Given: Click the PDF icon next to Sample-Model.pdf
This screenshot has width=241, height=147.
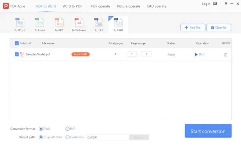Looking at the screenshot, I should (22, 54).
